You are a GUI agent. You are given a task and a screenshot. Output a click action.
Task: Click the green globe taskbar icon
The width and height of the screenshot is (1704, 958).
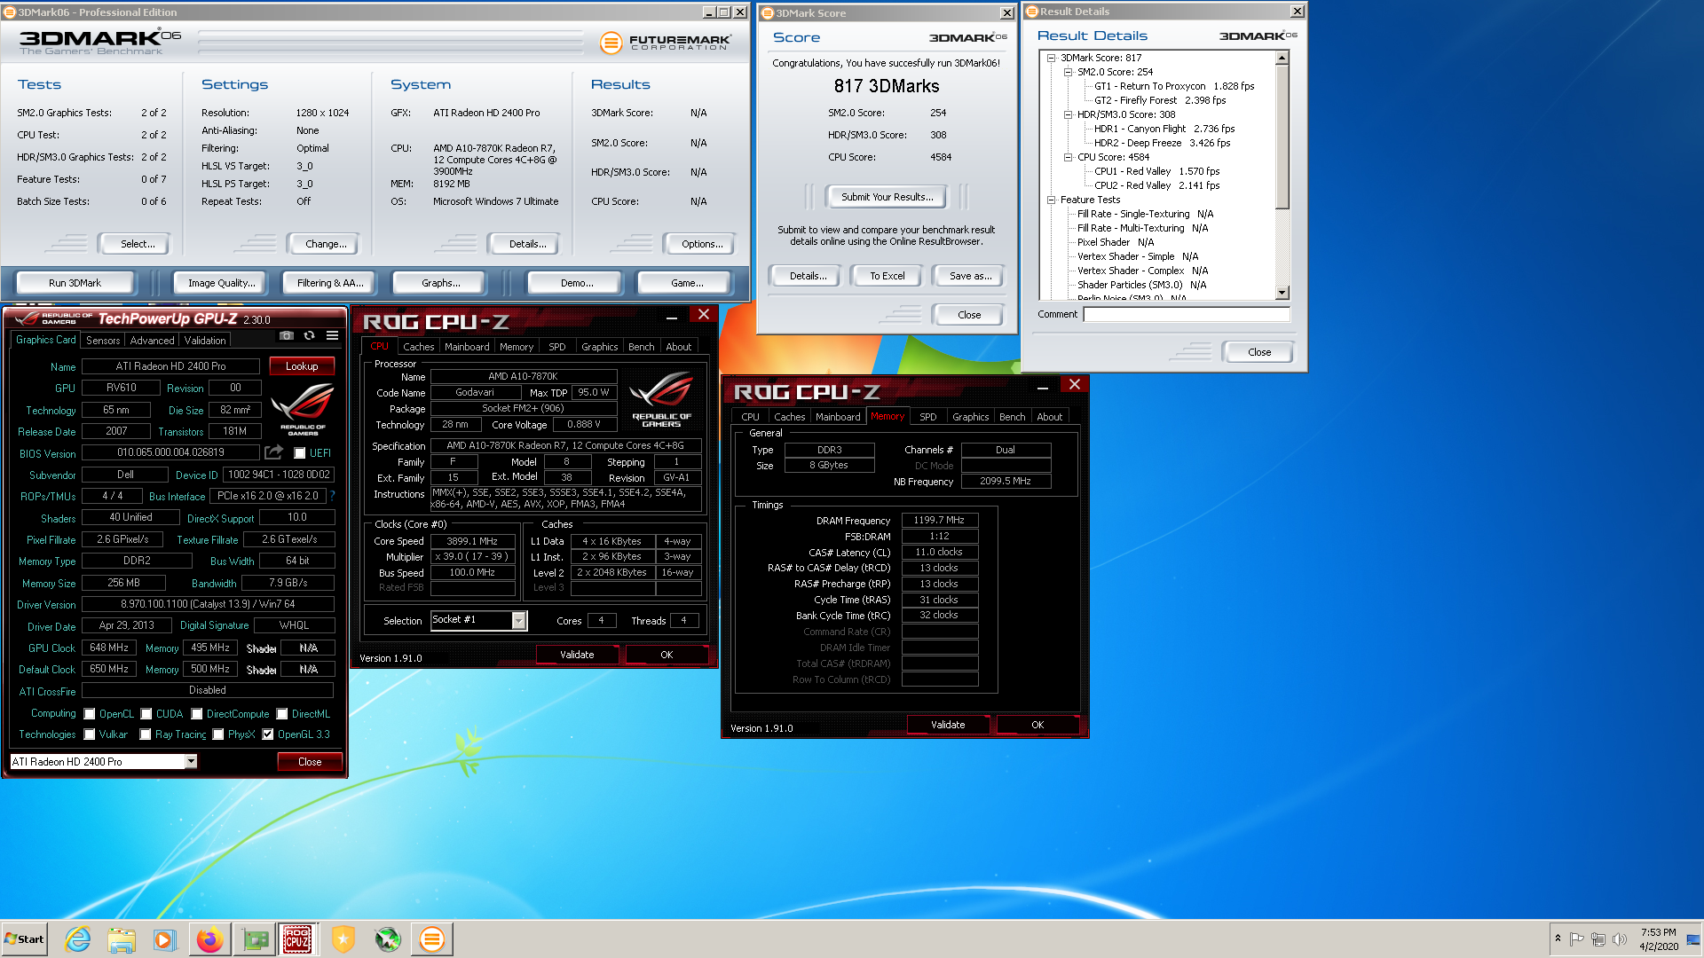[x=388, y=939]
